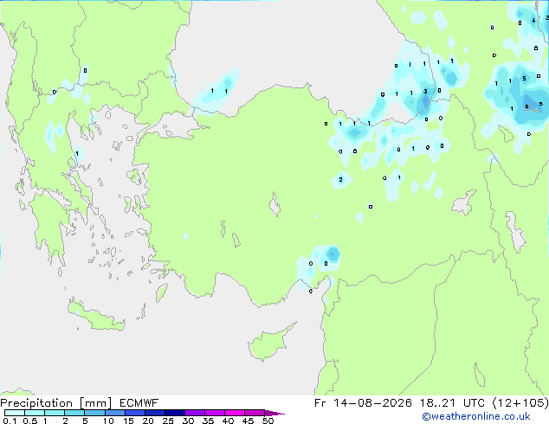Select the legend swatch between 2 and 5
Image resolution: width=549 pixels, height=424 pixels.
coord(74,413)
